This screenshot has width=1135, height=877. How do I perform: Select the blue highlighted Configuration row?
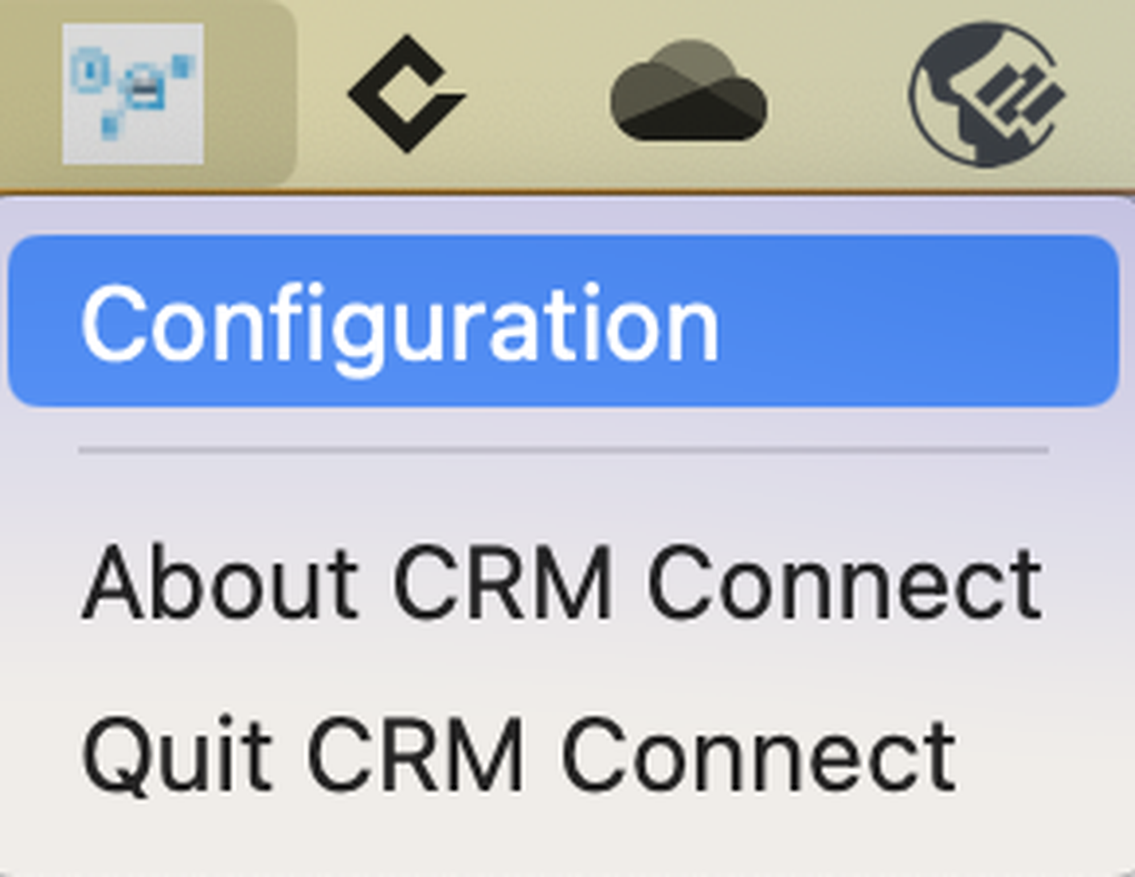pos(562,322)
